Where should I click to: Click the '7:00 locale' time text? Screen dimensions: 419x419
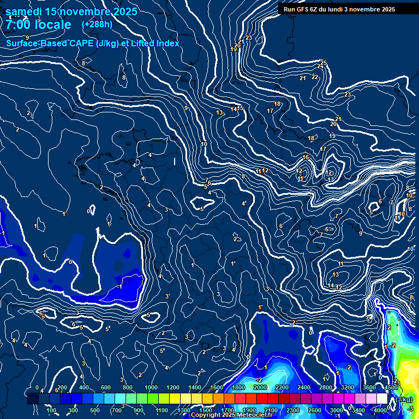tap(39, 25)
